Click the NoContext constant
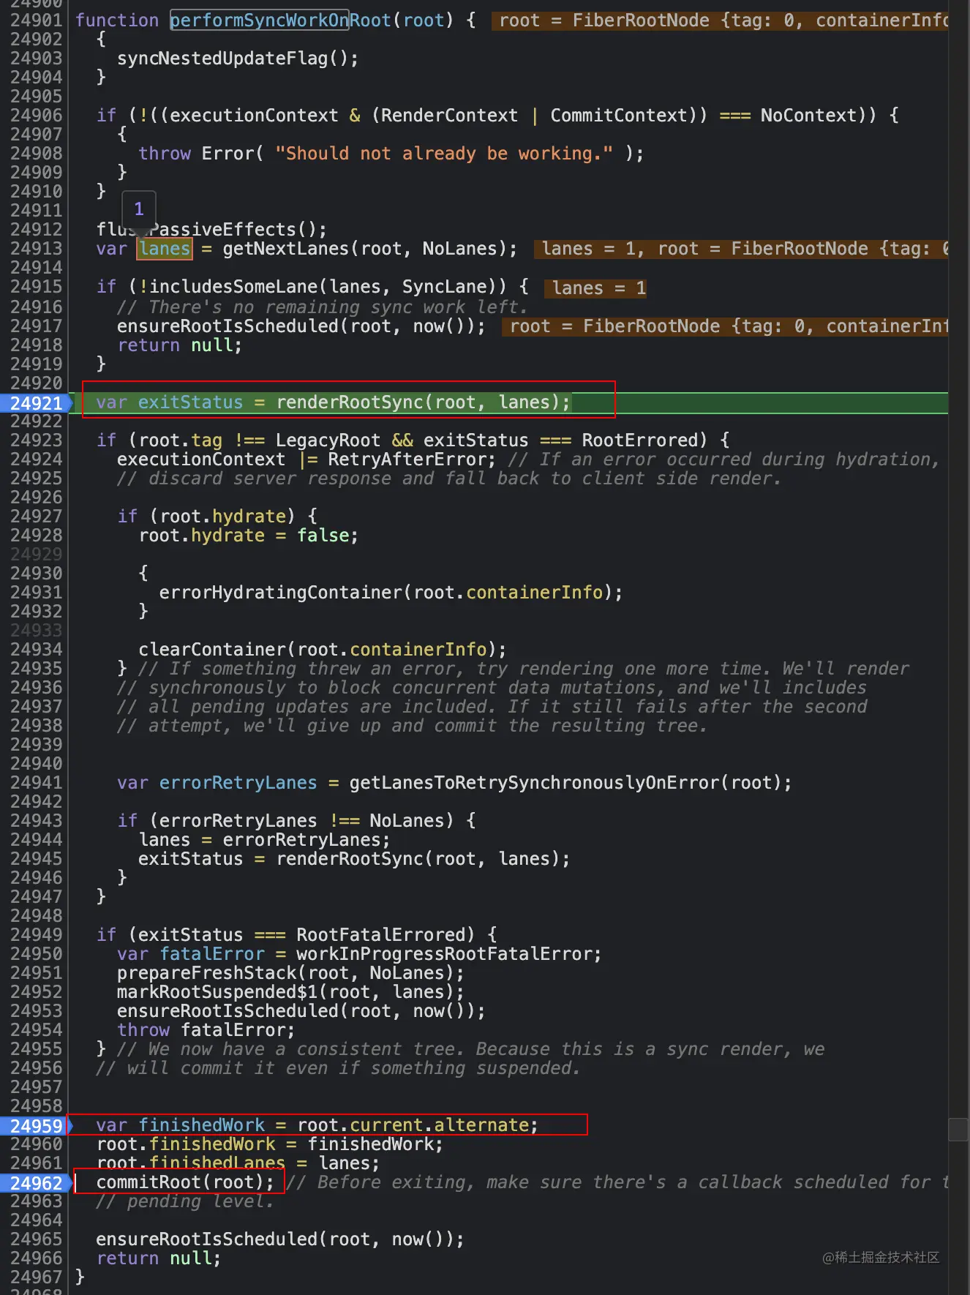The image size is (970, 1295). tap(808, 116)
